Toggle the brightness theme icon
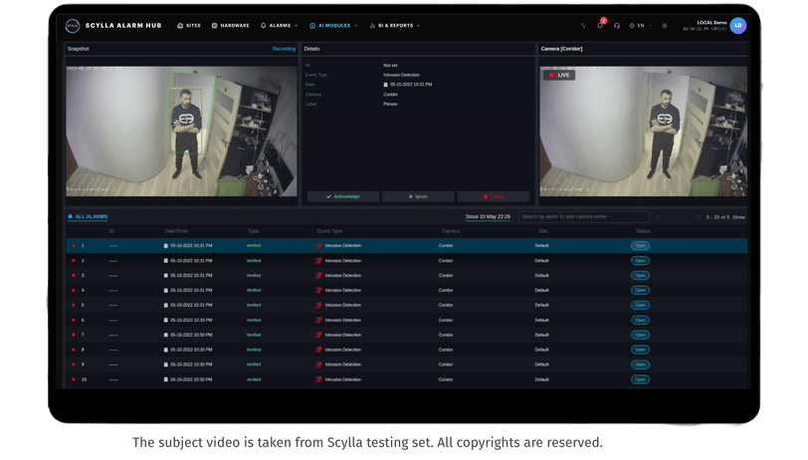808x460 pixels. pyautogui.click(x=665, y=25)
